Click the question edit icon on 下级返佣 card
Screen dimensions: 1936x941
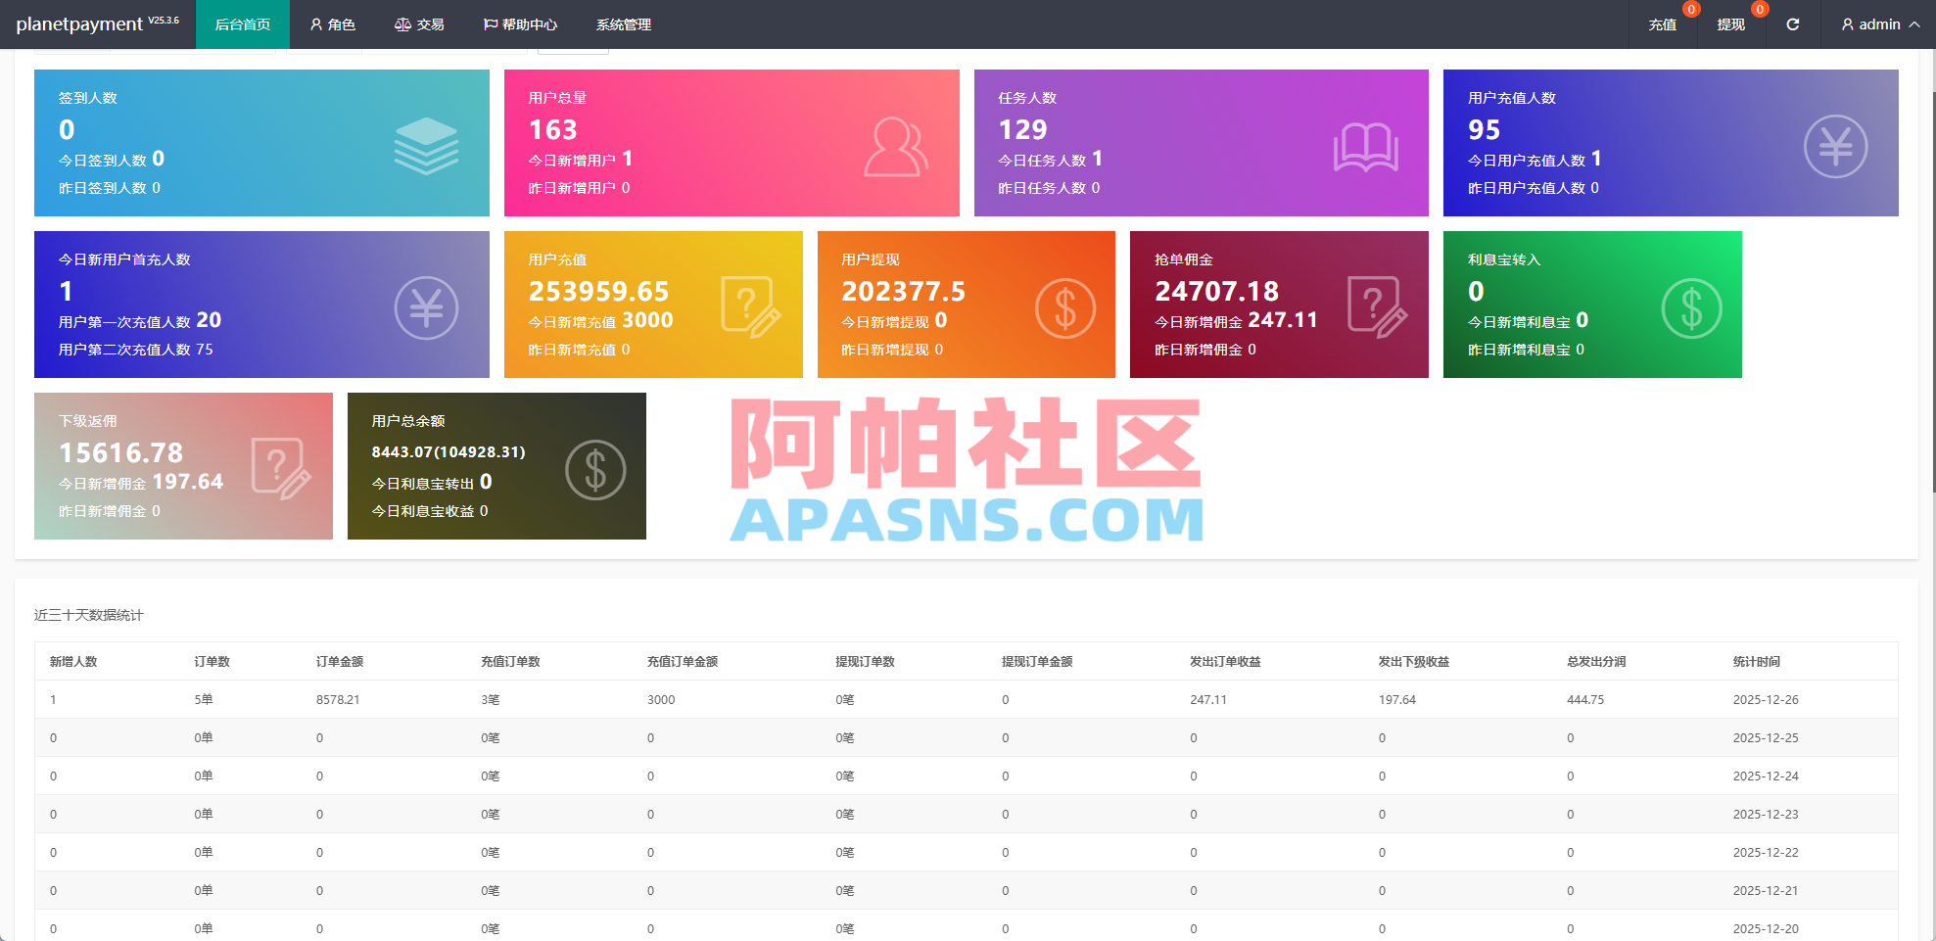pos(281,469)
